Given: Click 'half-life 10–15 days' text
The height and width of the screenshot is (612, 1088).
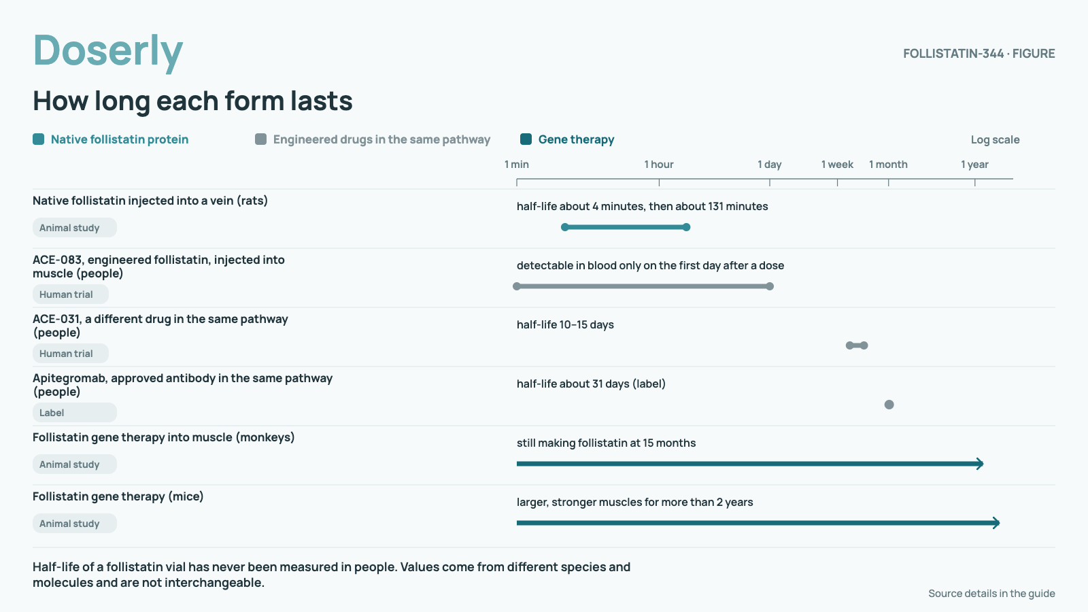Looking at the screenshot, I should pos(565,324).
